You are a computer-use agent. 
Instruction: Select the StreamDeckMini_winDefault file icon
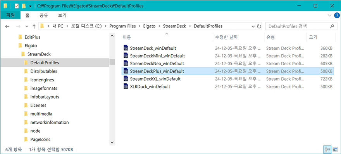click(126, 56)
